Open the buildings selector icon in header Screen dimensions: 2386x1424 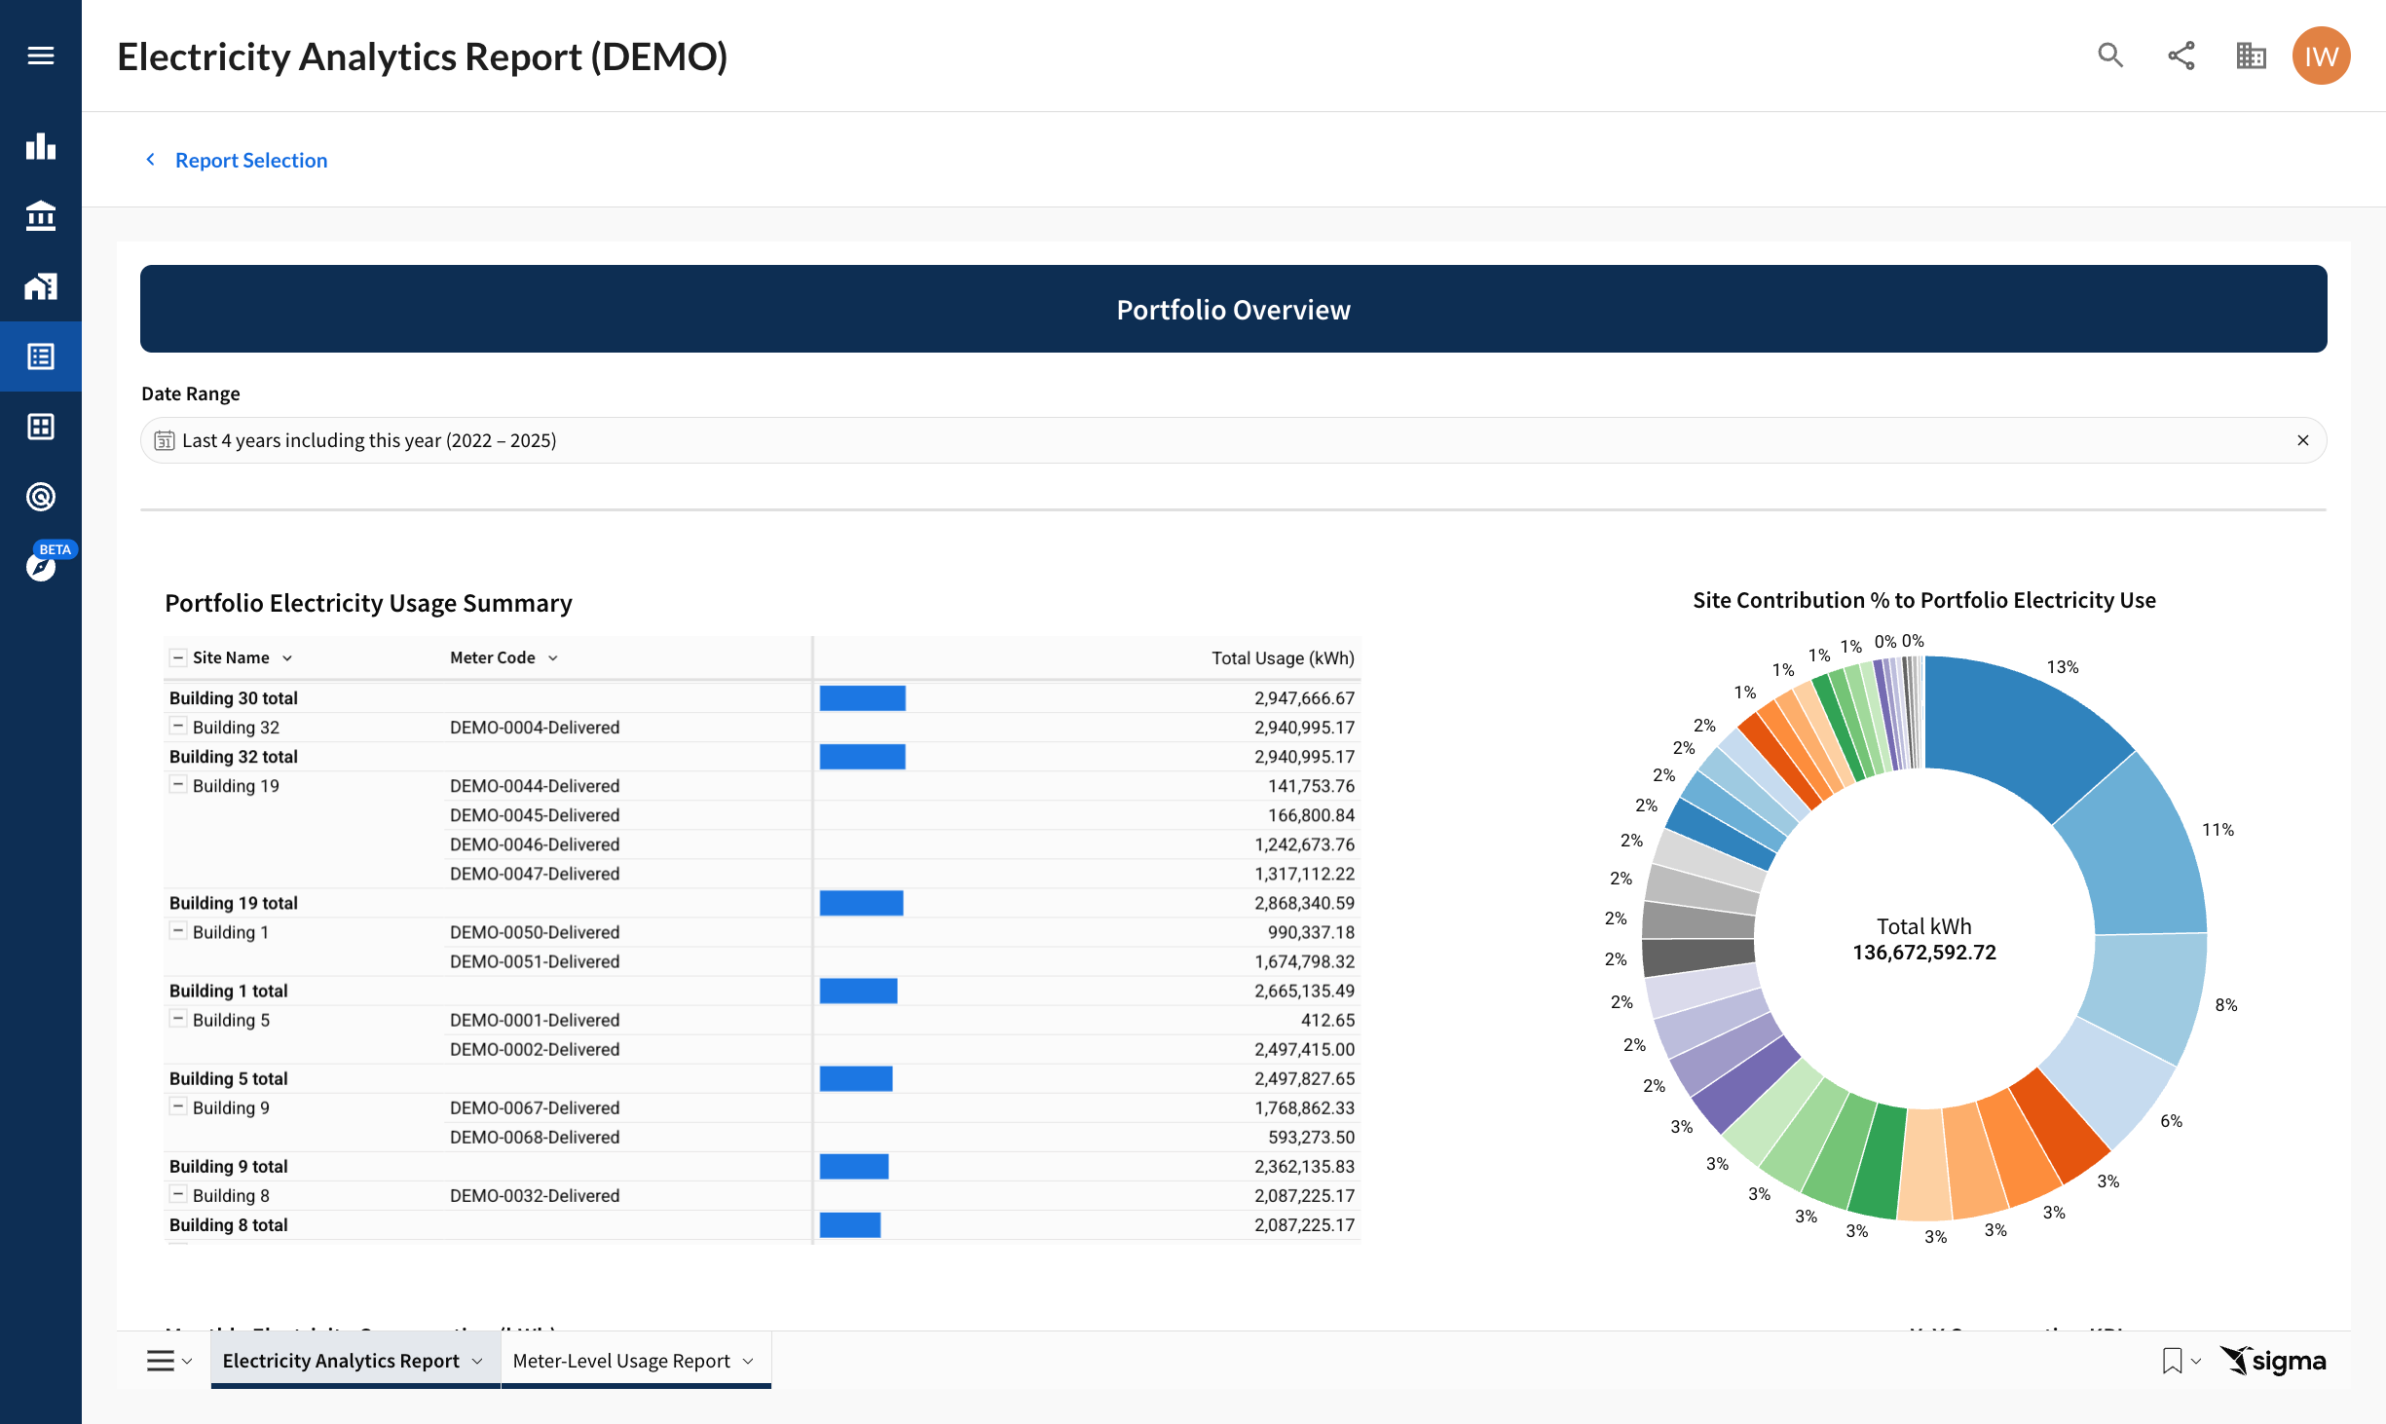click(x=2251, y=56)
